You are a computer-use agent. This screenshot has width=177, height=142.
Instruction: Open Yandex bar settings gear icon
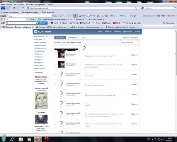click(135, 16)
